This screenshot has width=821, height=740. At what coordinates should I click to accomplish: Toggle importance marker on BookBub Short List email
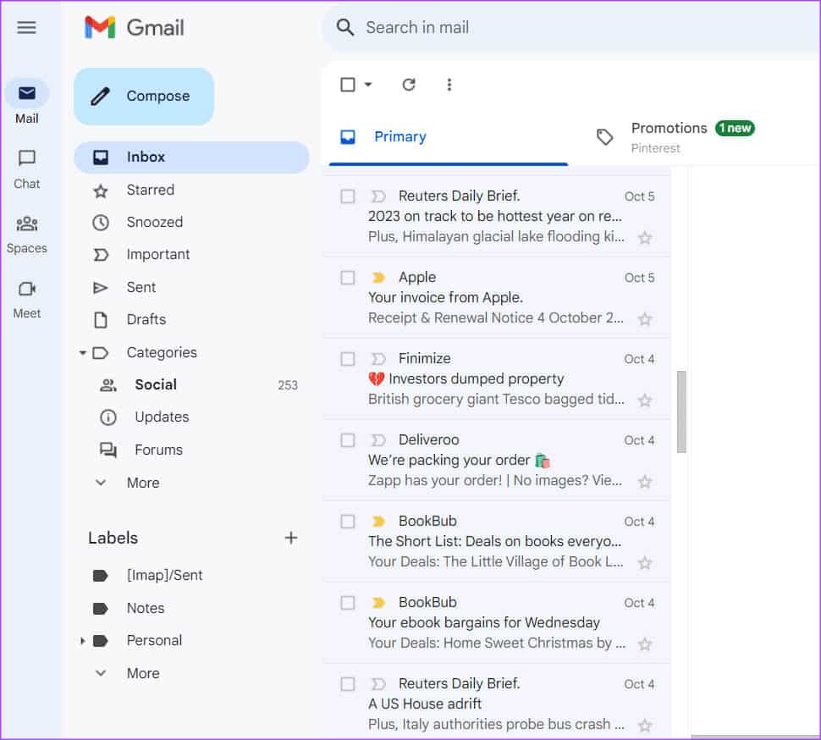(378, 521)
